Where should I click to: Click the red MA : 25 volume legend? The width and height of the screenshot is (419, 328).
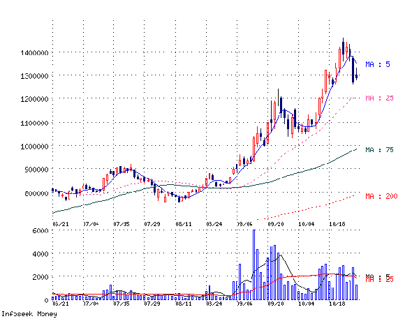pyautogui.click(x=379, y=280)
